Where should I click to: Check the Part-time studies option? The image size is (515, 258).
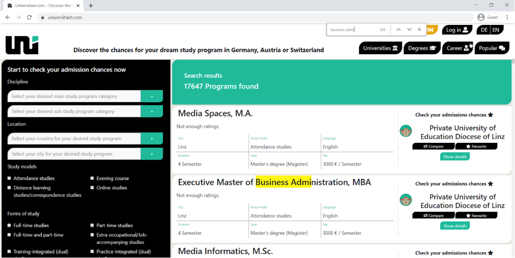(92, 226)
